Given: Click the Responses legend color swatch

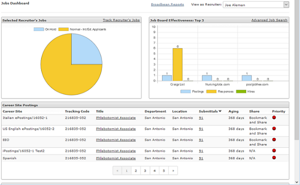Looking at the screenshot, I should pyautogui.click(x=210, y=91).
